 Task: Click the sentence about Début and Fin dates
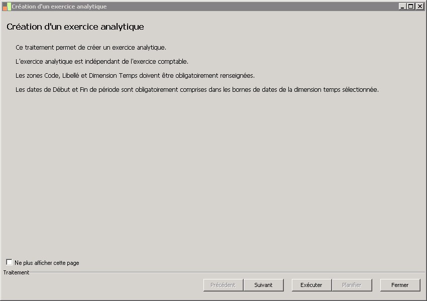[x=197, y=90]
